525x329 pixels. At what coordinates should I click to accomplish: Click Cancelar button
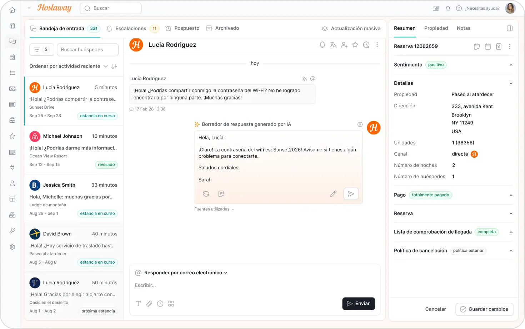435,309
